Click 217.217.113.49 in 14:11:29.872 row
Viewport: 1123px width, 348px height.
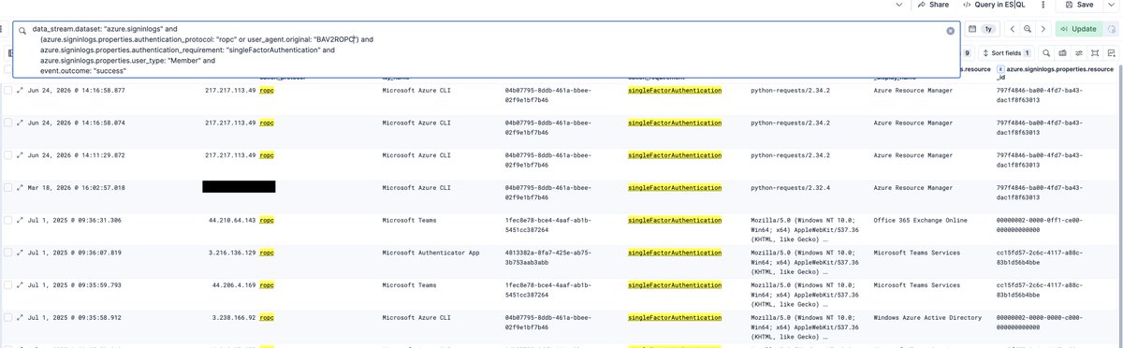(230, 154)
